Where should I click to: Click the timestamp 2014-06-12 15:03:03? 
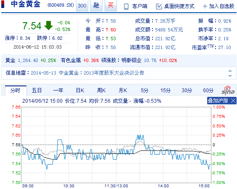click(x=38, y=47)
